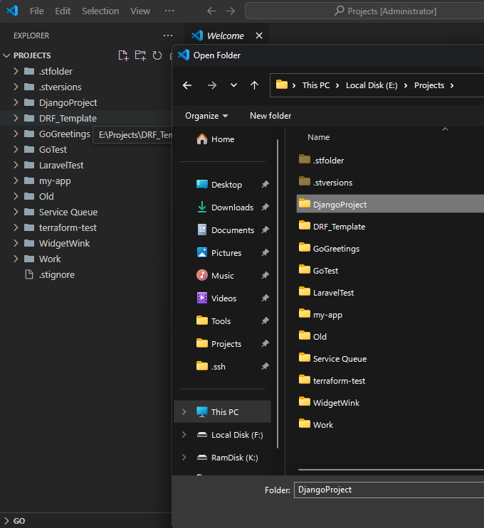Open the File menu
Screen dimensions: 484x528
37,11
